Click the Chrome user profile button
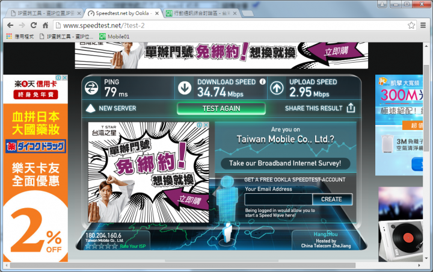The width and height of the screenshot is (433, 272). (x=382, y=4)
